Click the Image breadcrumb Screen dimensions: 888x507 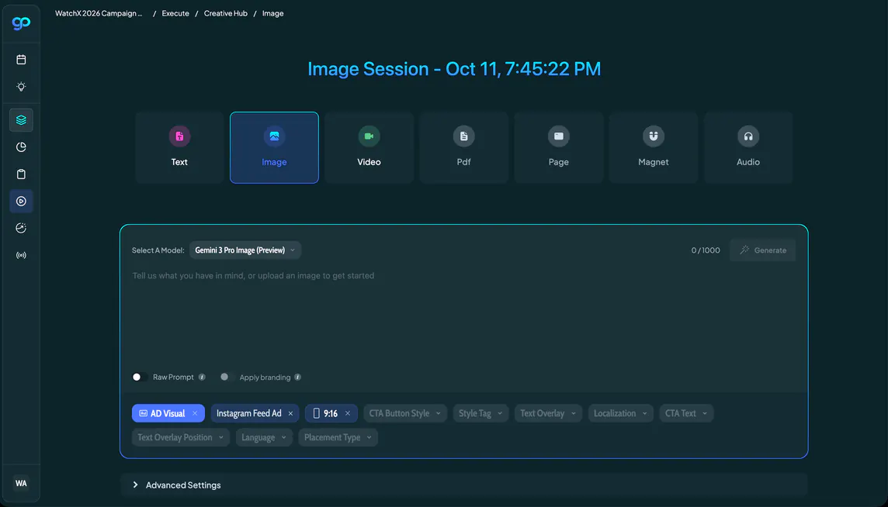273,13
